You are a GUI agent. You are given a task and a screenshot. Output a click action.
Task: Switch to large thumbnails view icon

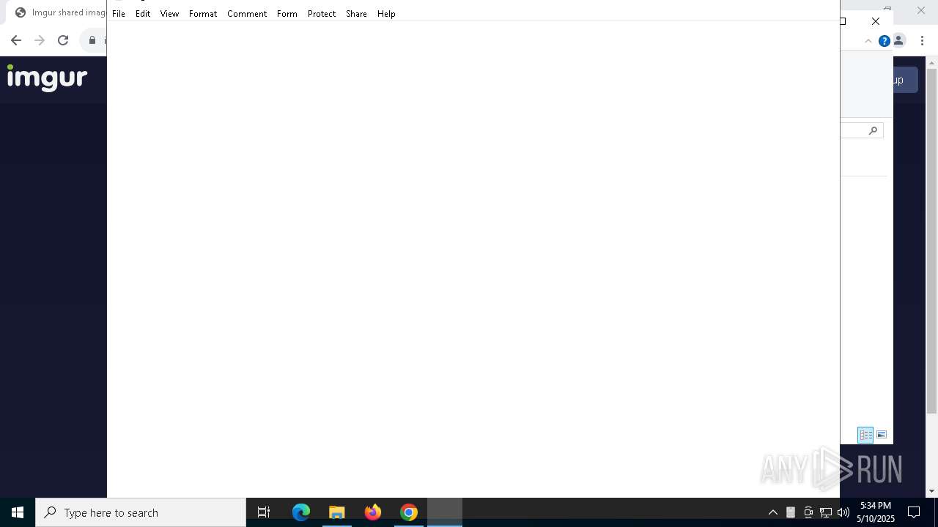tap(882, 435)
